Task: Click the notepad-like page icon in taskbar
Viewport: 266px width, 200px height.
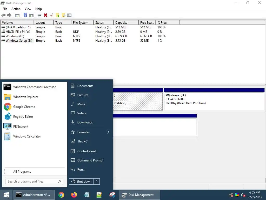Action: pos(87,195)
